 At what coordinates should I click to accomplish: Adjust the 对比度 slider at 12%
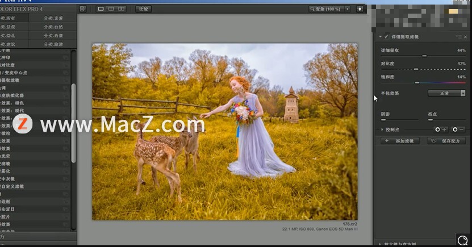coord(416,69)
